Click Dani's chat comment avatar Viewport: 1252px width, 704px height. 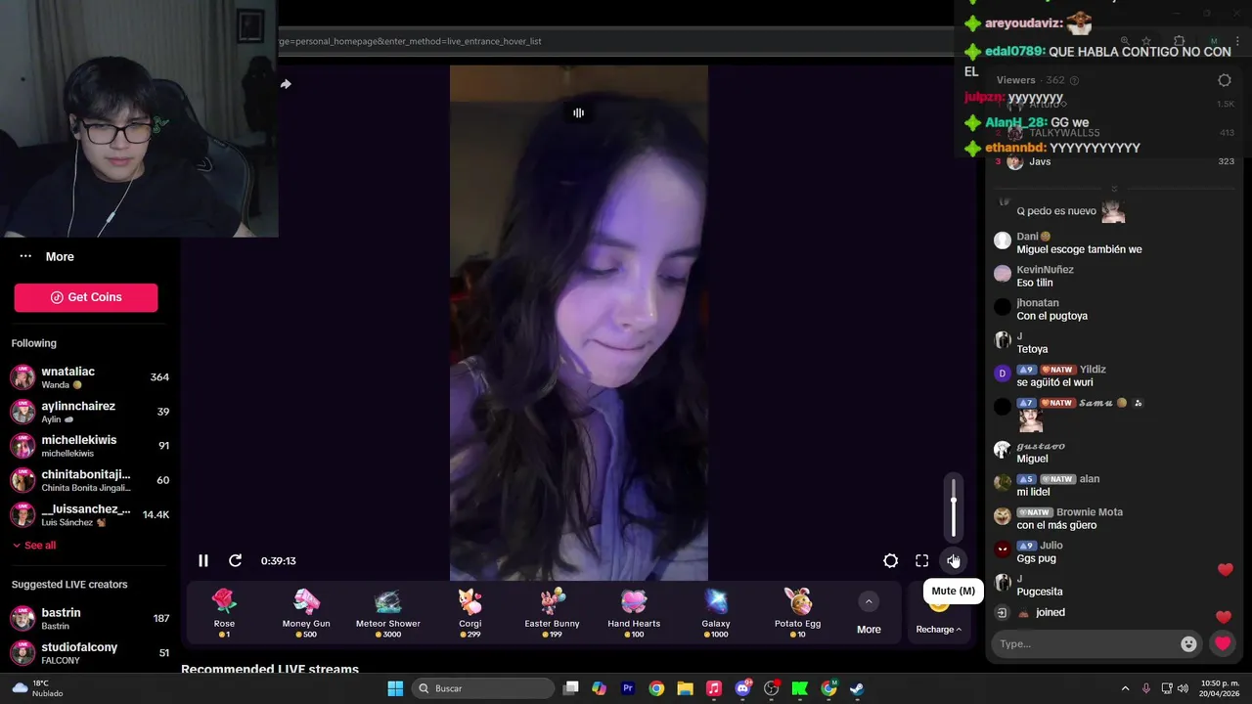point(1002,241)
